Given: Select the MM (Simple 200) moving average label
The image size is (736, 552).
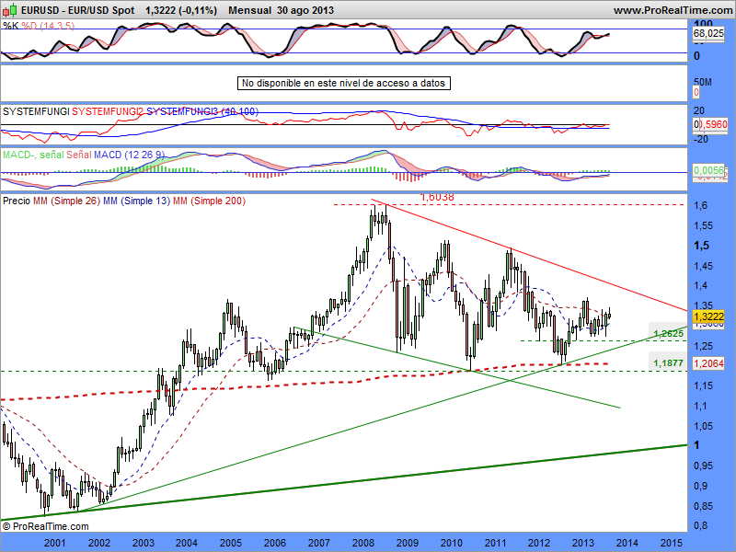Looking at the screenshot, I should point(210,201).
